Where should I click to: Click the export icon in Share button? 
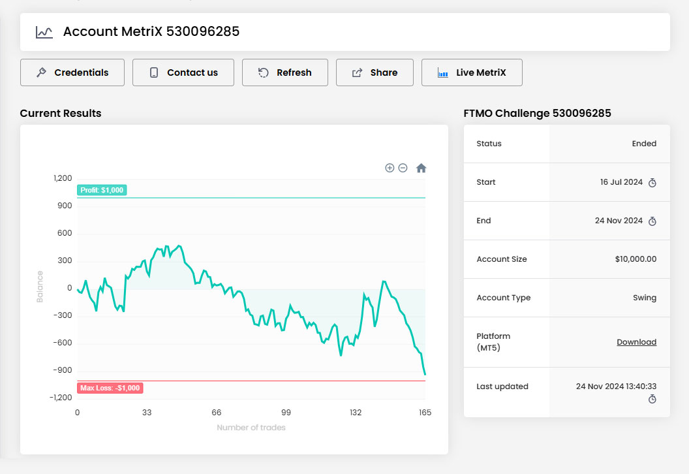pyautogui.click(x=358, y=72)
